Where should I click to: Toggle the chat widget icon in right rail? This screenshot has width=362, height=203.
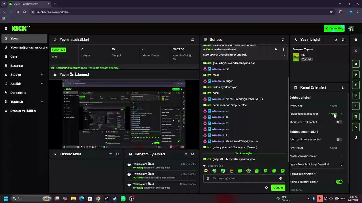point(356,95)
